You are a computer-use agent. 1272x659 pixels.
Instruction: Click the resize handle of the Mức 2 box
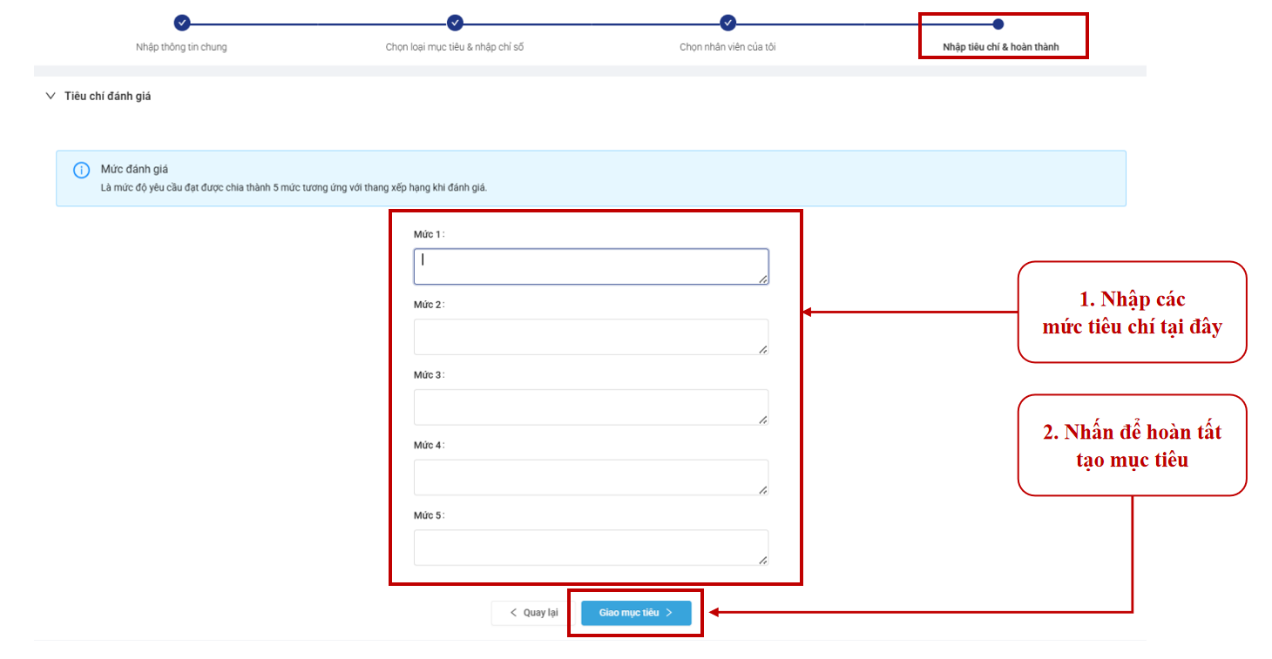pos(762,348)
